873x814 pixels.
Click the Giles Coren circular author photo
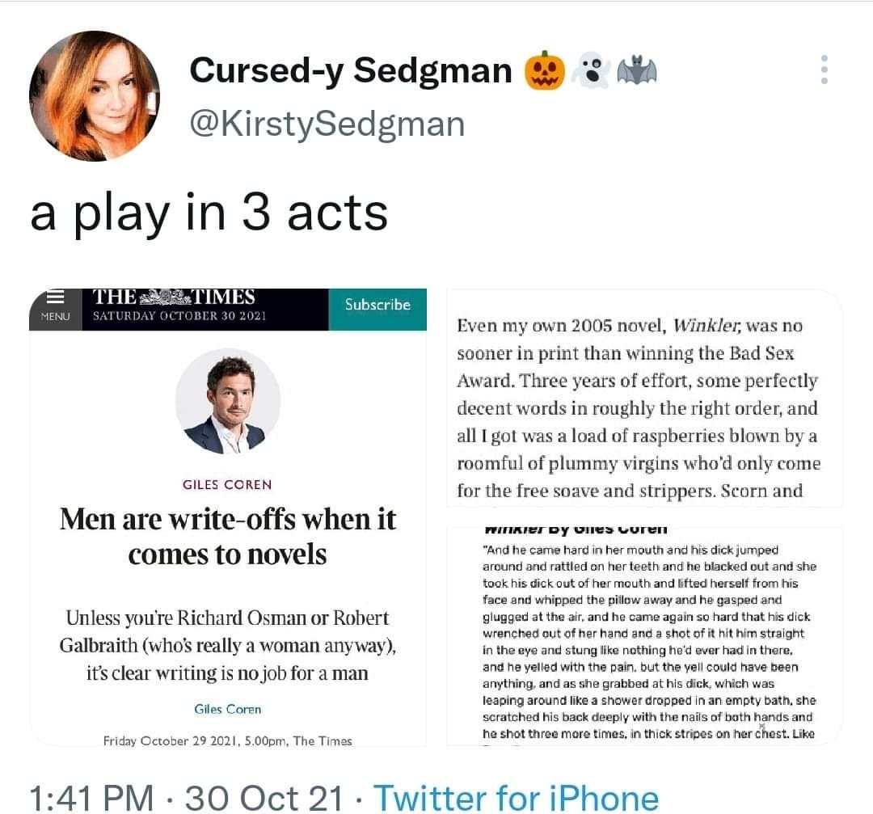pyautogui.click(x=228, y=401)
